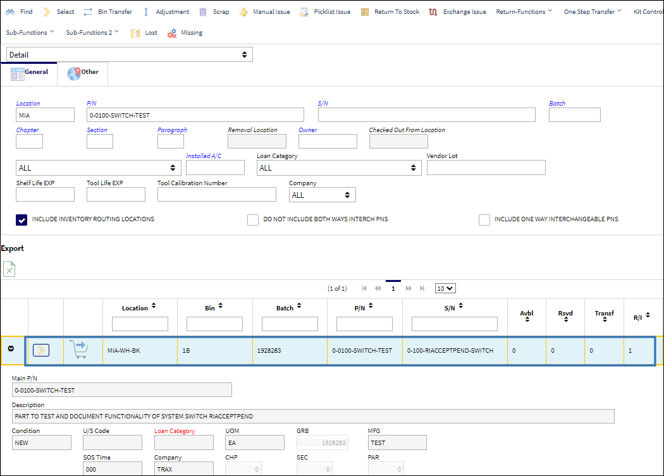Export results to Excel file icon
The image size is (664, 476).
pyautogui.click(x=9, y=269)
